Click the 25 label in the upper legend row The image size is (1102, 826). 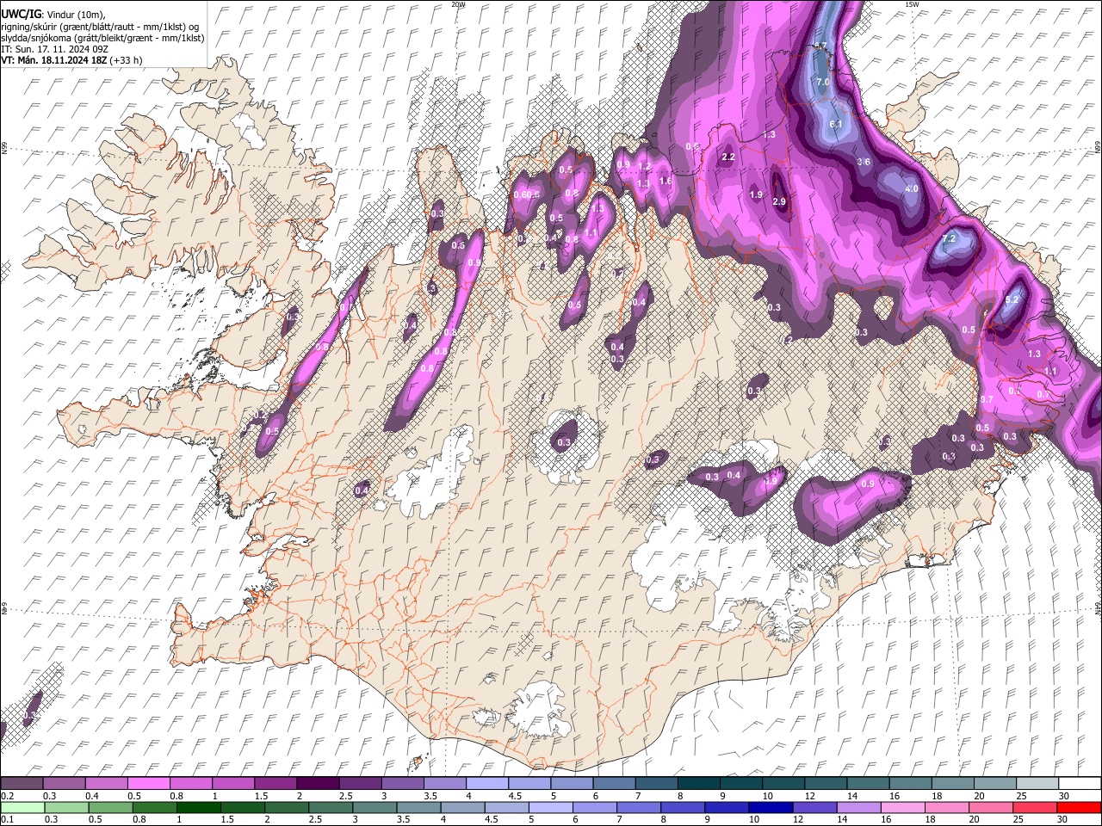click(1022, 796)
